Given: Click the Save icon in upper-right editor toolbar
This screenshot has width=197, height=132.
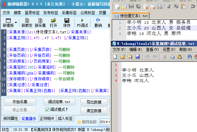Looking at the screenshot, I should pyautogui.click(x=131, y=6).
